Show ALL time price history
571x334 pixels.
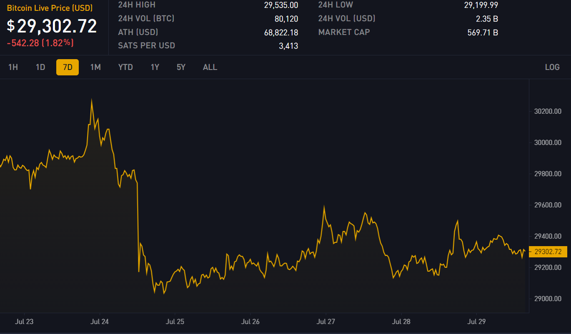[x=210, y=67]
